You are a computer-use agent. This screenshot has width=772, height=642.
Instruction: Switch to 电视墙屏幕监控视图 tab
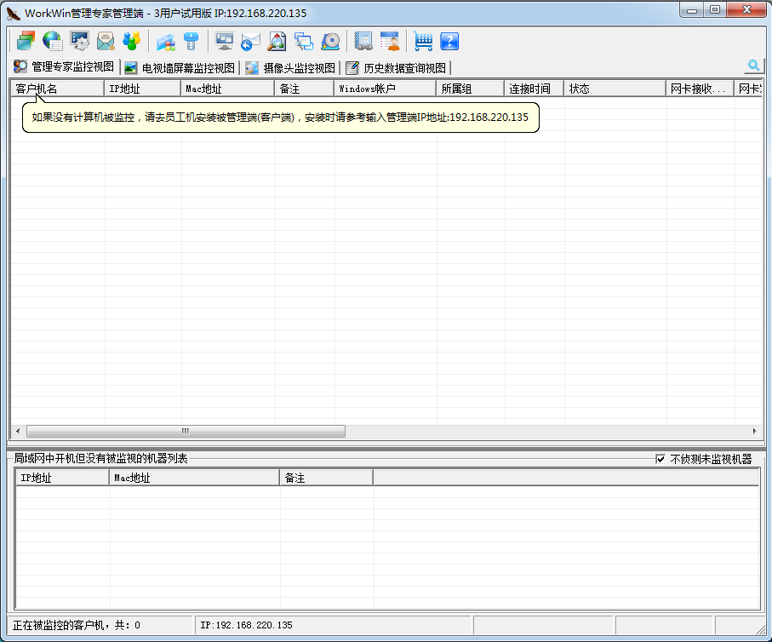click(x=180, y=68)
